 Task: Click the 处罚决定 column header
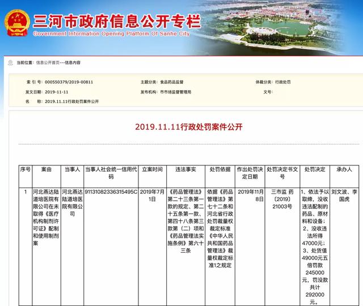point(314,169)
